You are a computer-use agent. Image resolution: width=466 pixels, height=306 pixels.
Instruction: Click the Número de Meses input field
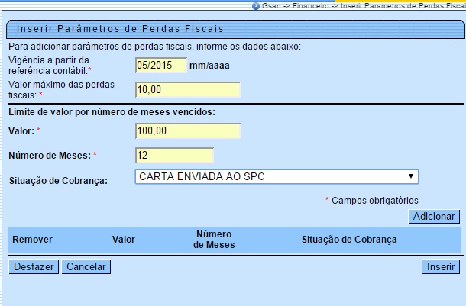(173, 156)
